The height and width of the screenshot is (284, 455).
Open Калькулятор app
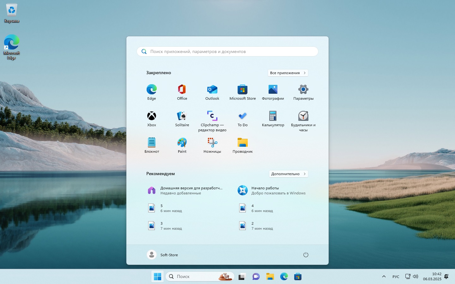273,119
